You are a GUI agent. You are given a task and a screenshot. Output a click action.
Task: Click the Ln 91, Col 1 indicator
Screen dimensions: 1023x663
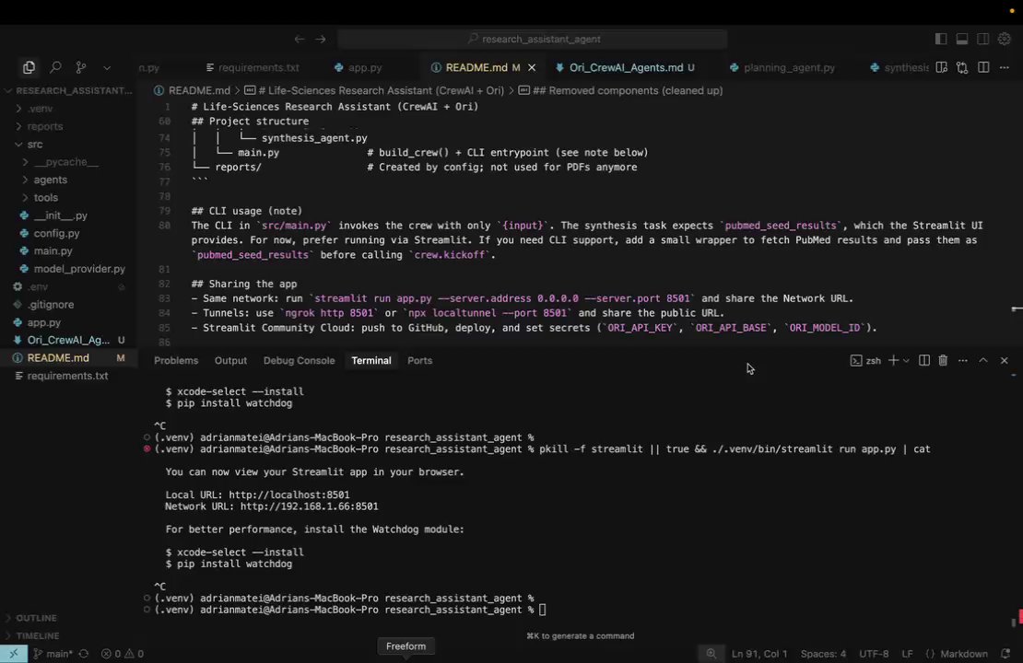tap(759, 654)
